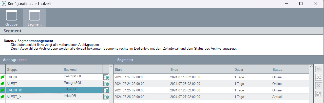Viewport: 324px width, 103px height.
Task: Click Segments list scroll-up arrow
Action: click(x=311, y=66)
